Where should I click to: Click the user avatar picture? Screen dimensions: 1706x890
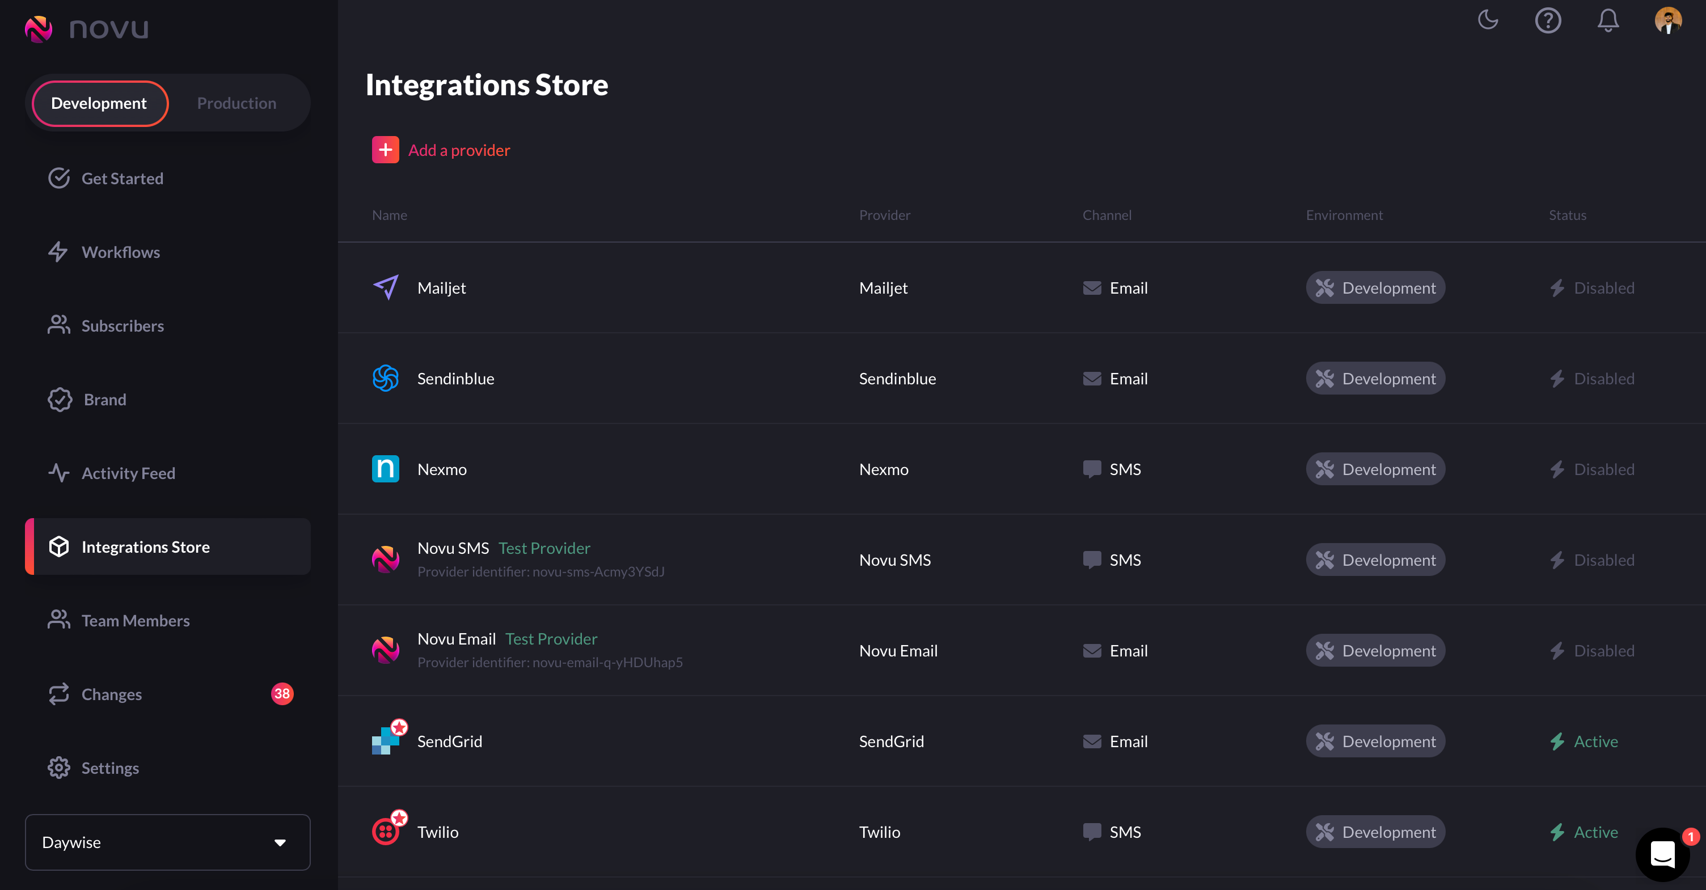click(1667, 20)
